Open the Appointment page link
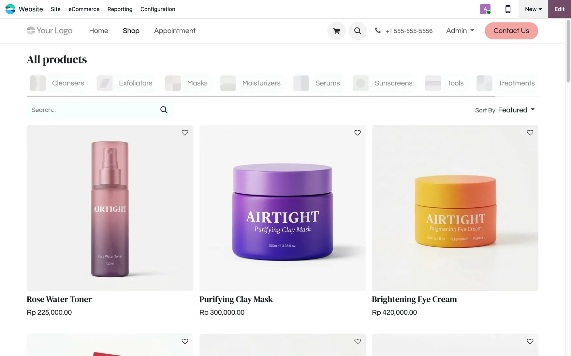Screen dimensions: 571x356 coord(175,31)
